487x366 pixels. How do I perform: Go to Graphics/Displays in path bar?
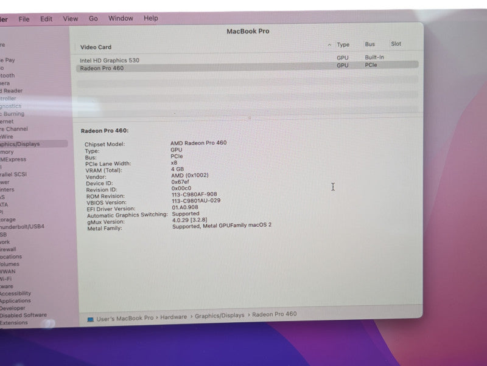coord(220,316)
